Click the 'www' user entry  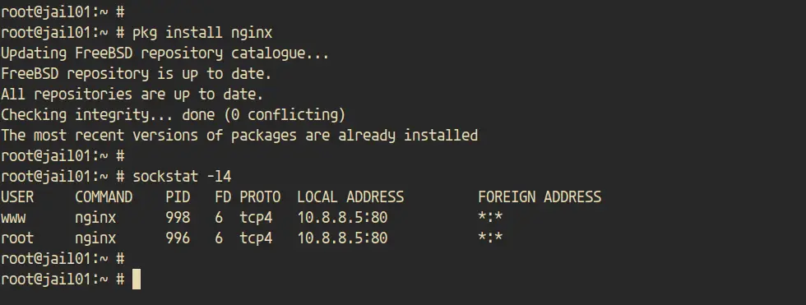click(x=13, y=218)
